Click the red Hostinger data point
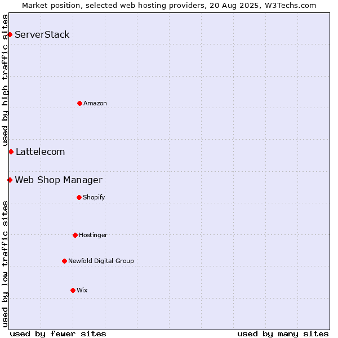The height and width of the screenshot is (338, 338). click(75, 235)
